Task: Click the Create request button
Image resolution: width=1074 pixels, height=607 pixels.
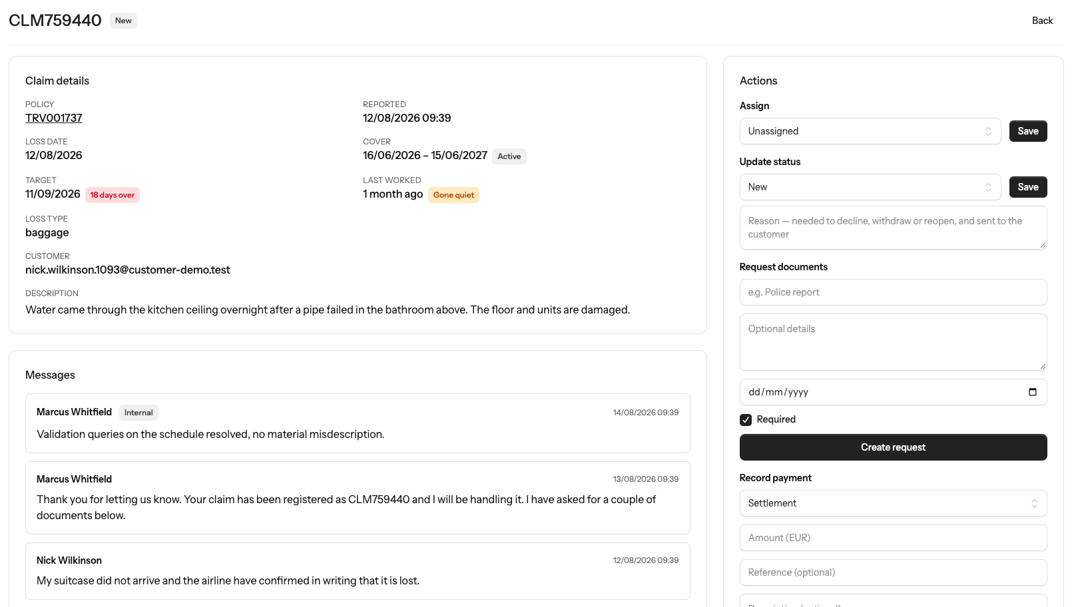Action: coord(893,447)
